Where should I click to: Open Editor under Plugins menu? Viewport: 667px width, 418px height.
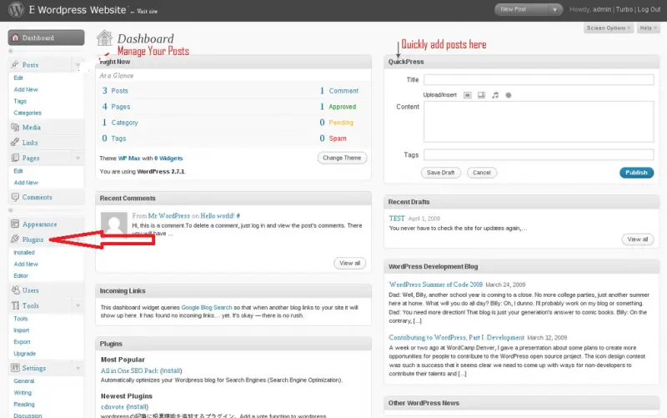(21, 276)
